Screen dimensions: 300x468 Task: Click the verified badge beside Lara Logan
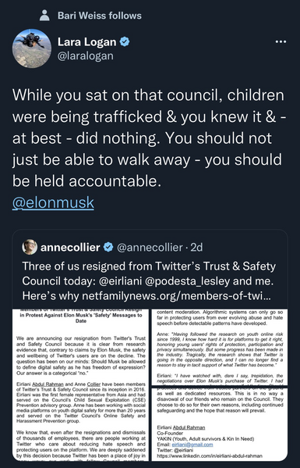point(125,42)
